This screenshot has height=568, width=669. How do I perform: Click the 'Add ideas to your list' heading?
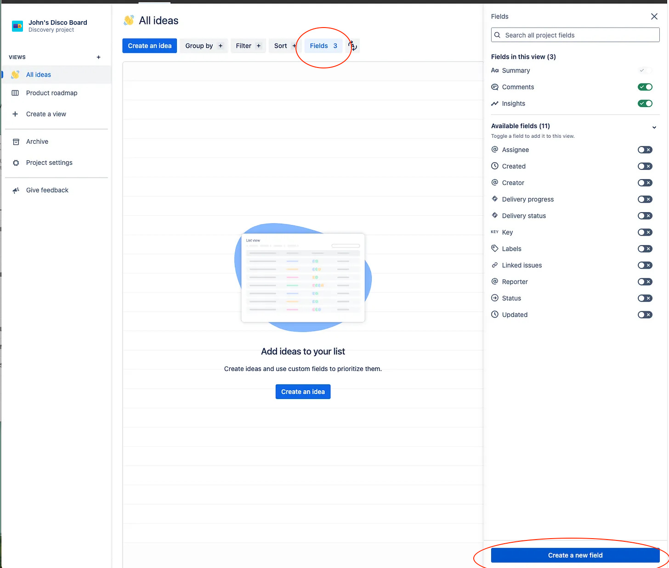pyautogui.click(x=303, y=351)
